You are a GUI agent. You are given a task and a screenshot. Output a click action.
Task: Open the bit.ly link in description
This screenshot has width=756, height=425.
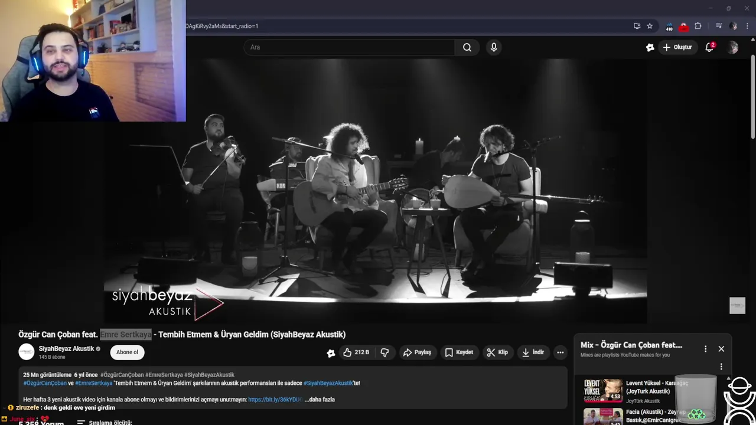(x=275, y=400)
